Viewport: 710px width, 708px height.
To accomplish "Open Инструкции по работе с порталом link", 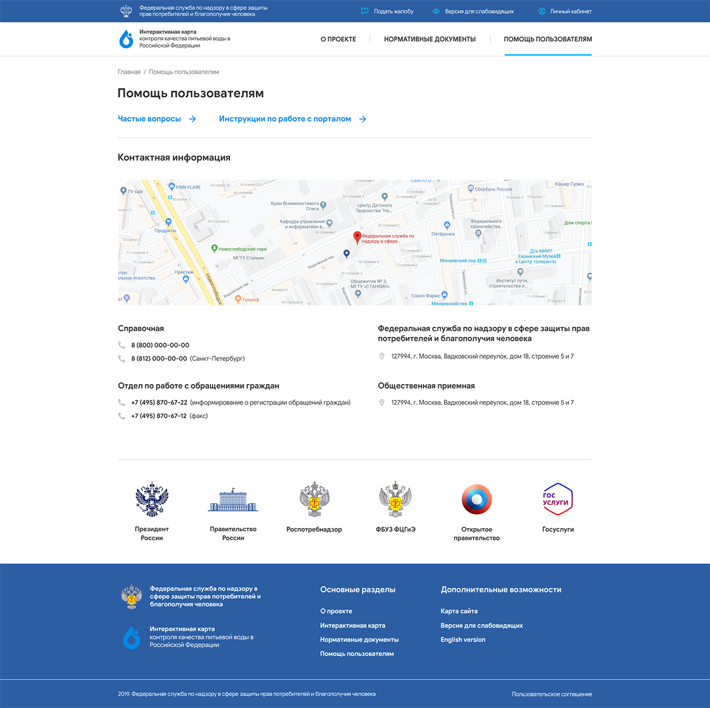I will (x=285, y=119).
